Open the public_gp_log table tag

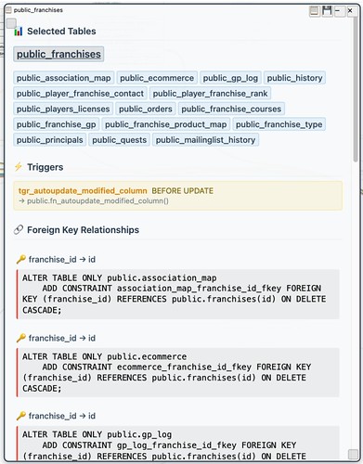pyautogui.click(x=230, y=78)
